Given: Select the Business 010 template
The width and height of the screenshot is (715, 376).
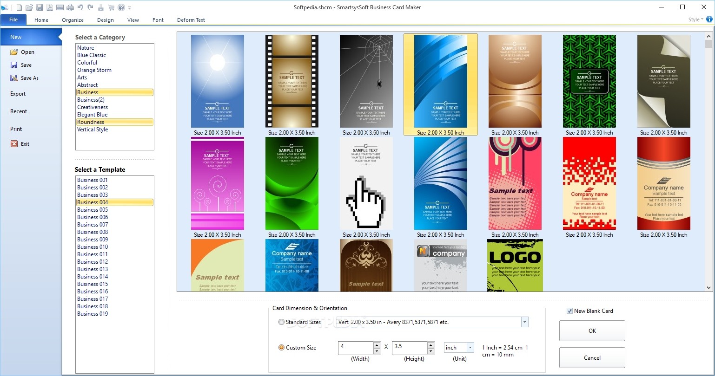Looking at the screenshot, I should coord(114,247).
